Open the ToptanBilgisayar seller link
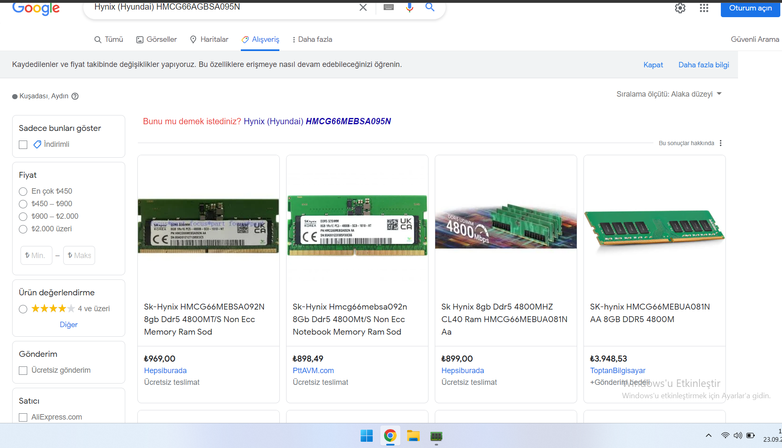The image size is (782, 448). point(618,371)
